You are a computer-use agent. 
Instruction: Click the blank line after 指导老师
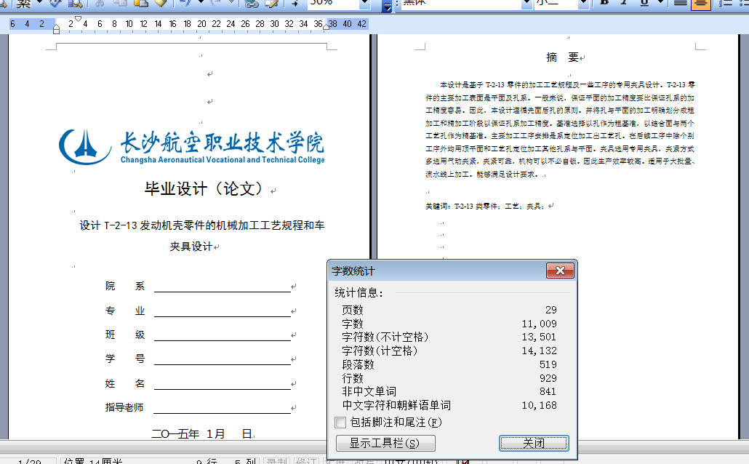pos(222,407)
